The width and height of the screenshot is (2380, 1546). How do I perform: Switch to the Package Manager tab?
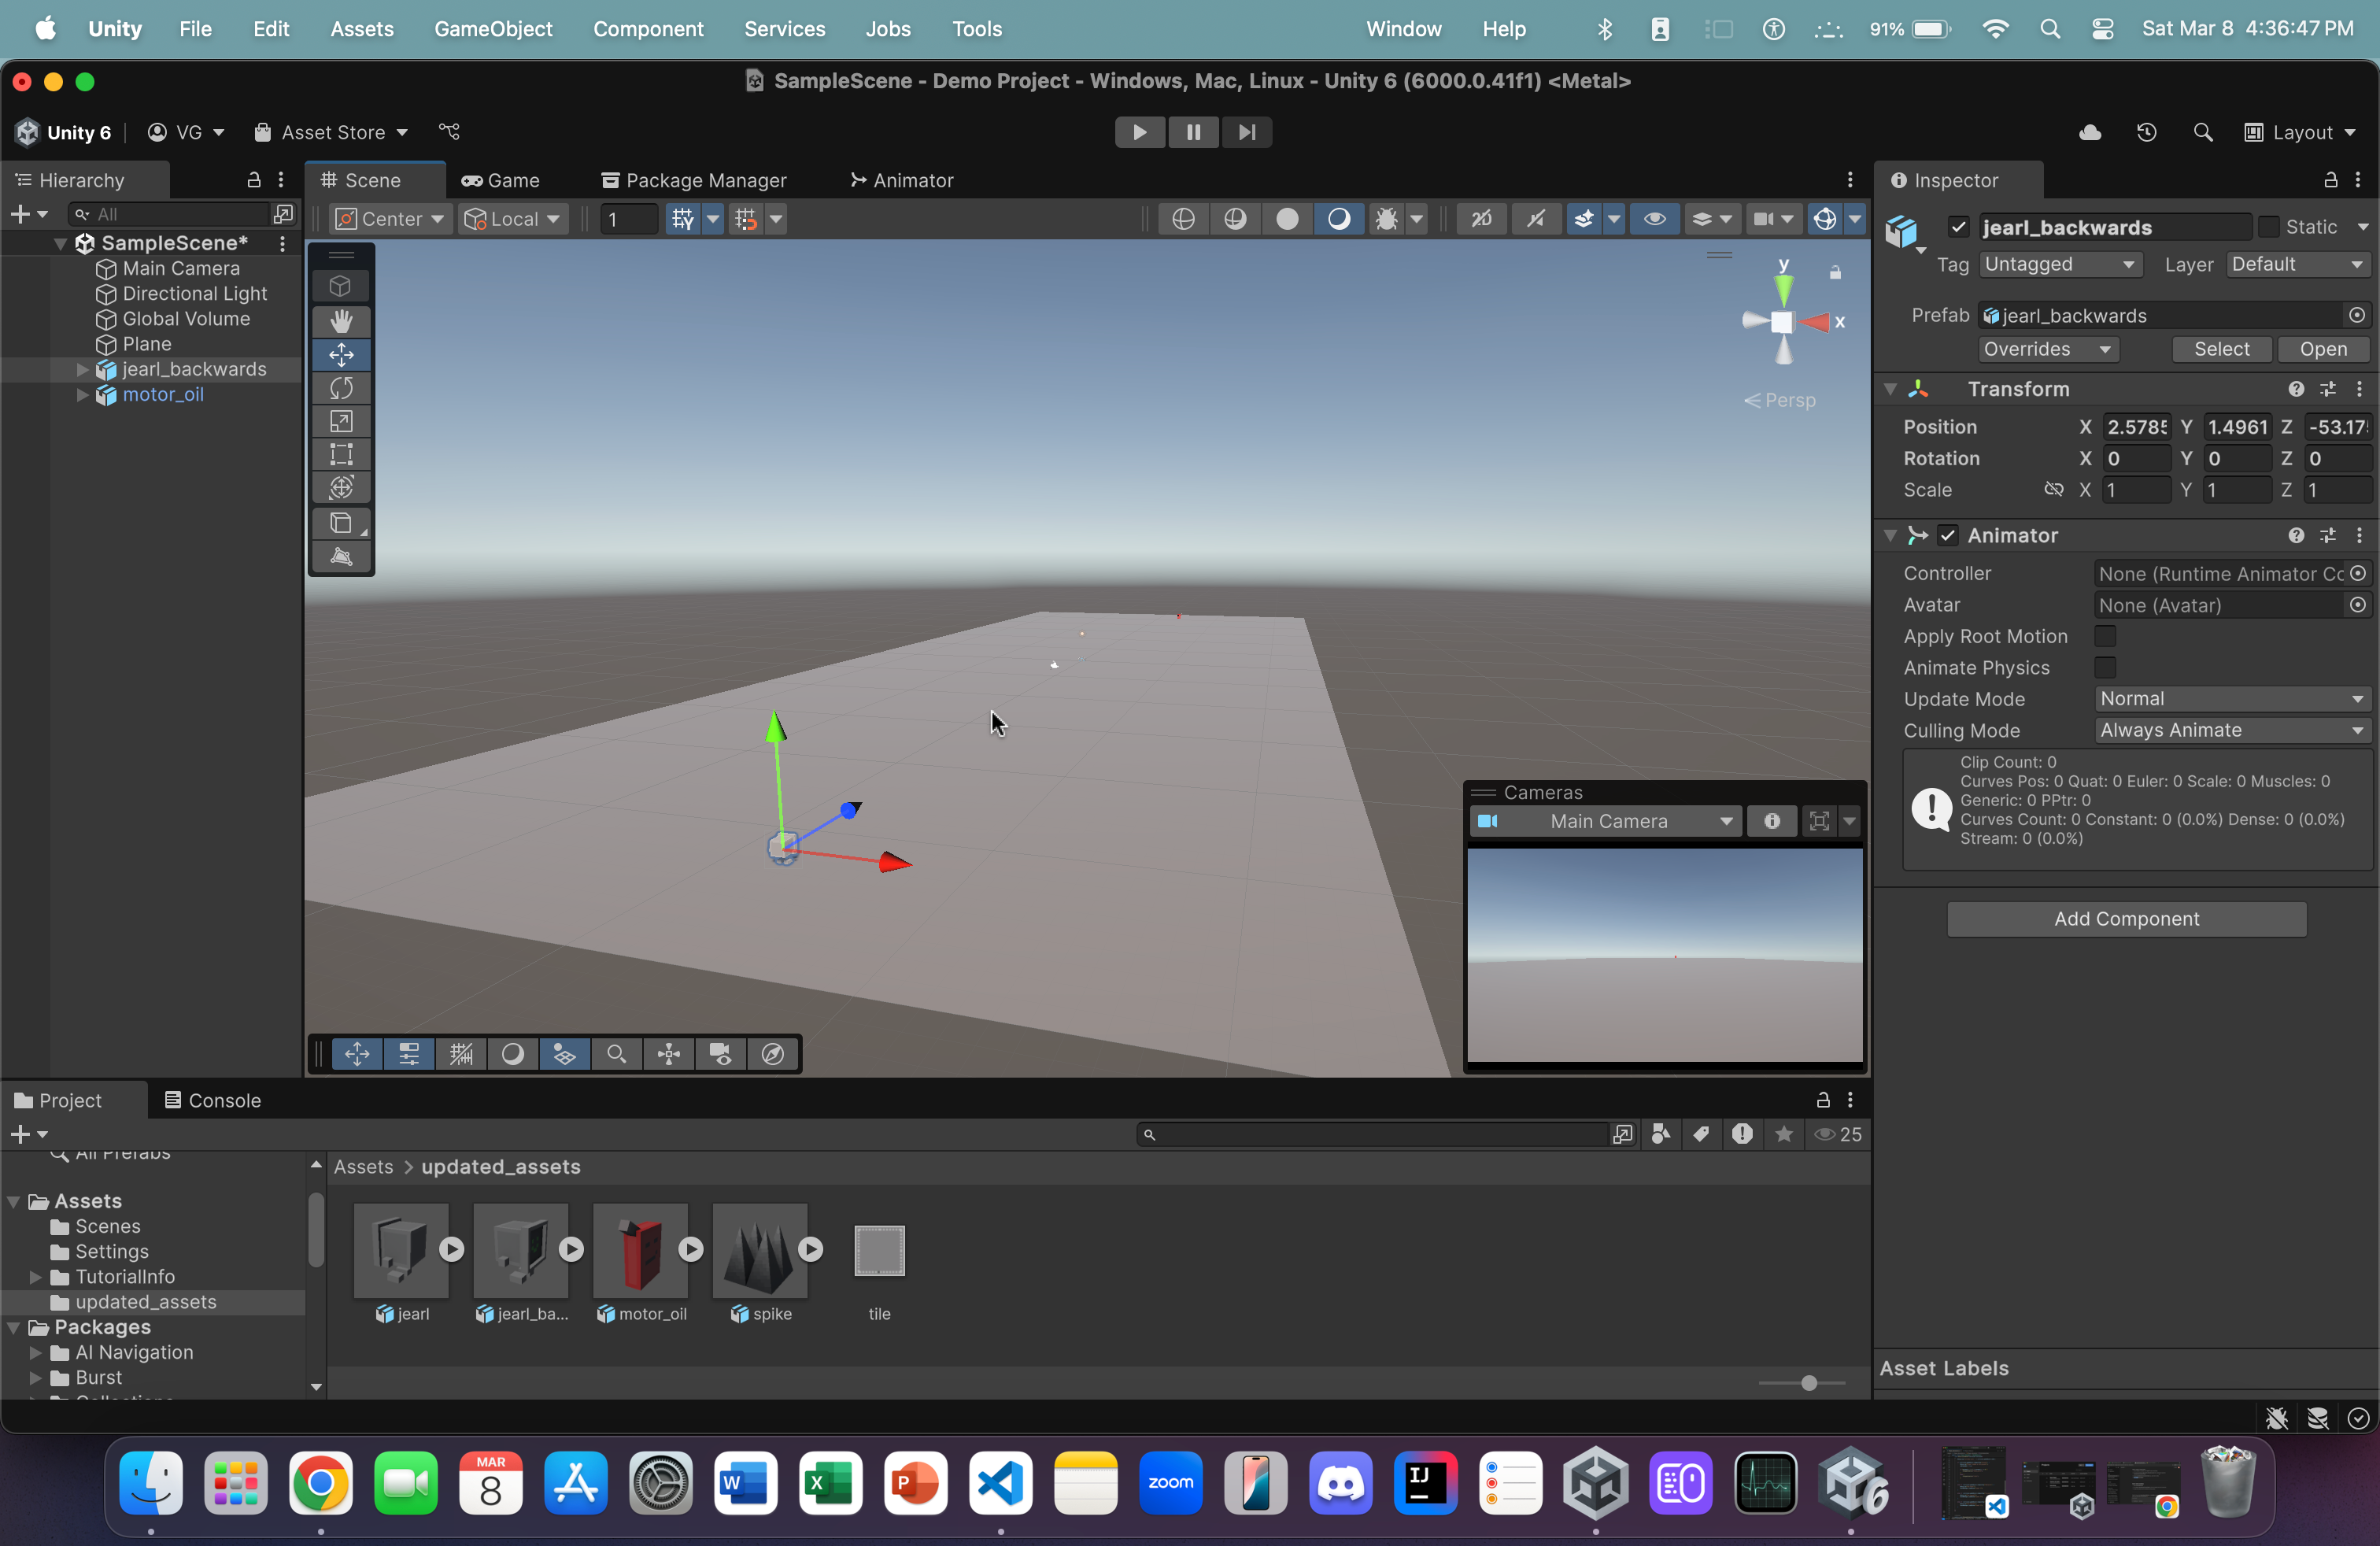coord(694,180)
